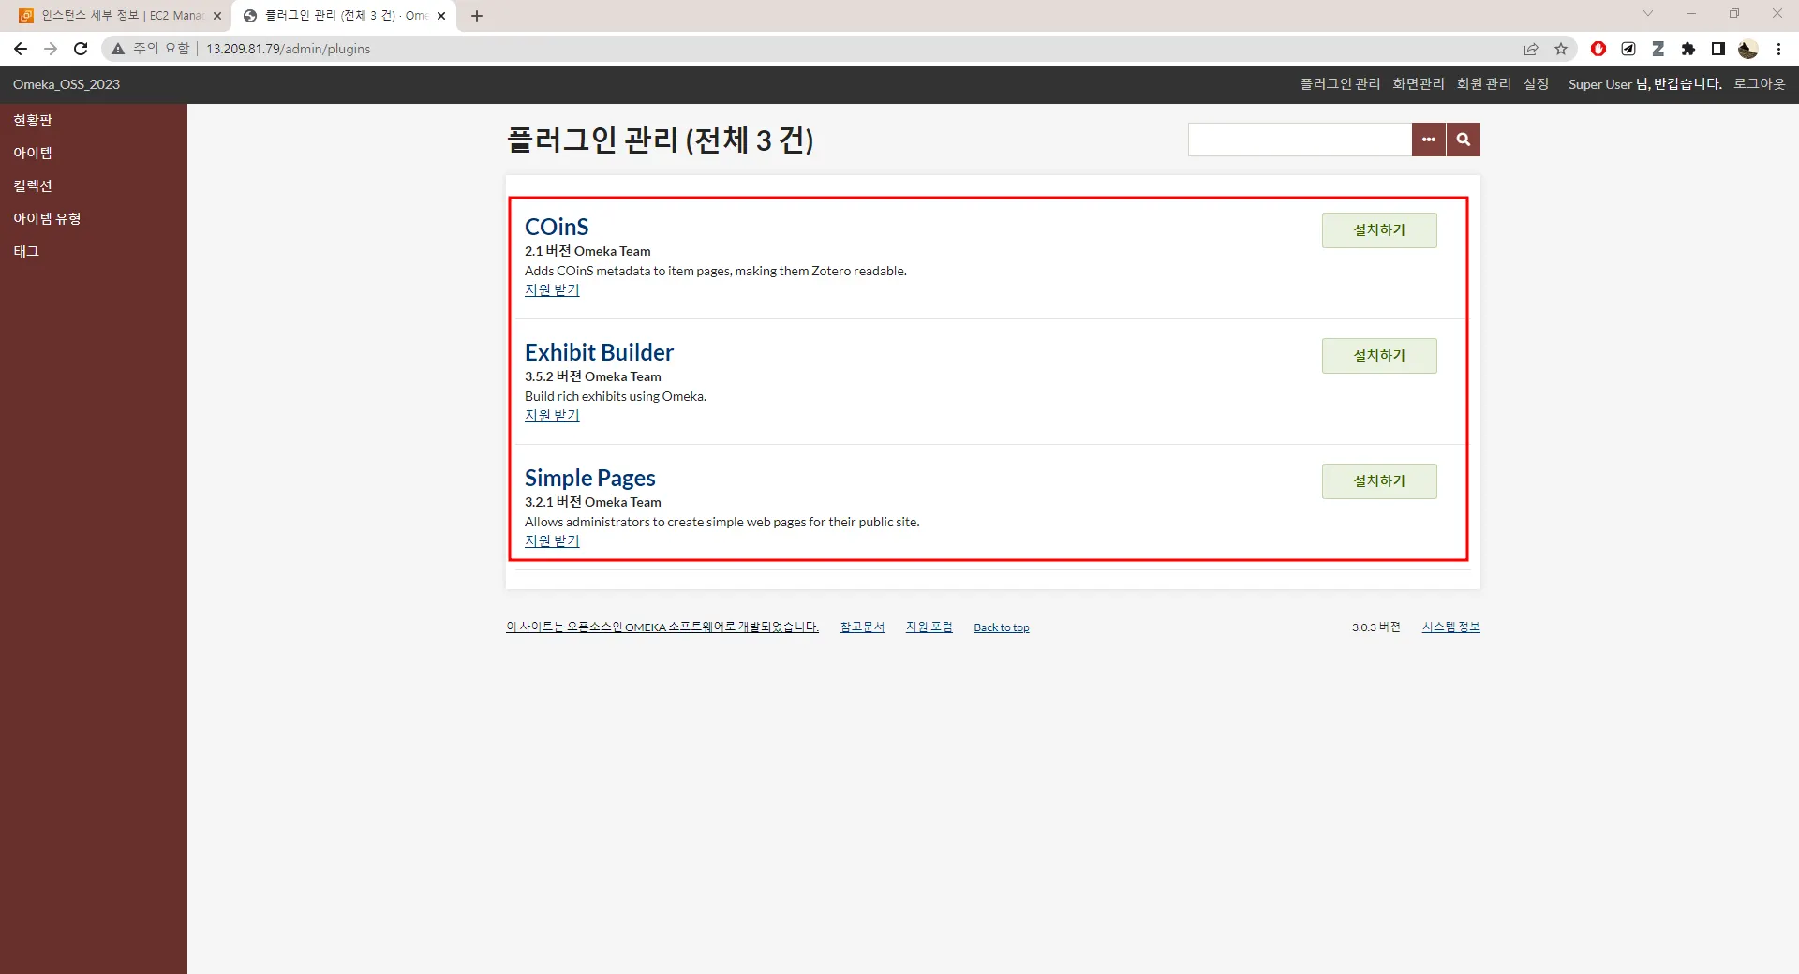Click 회원 관리 in top navigation
The height and width of the screenshot is (974, 1799).
[1484, 84]
